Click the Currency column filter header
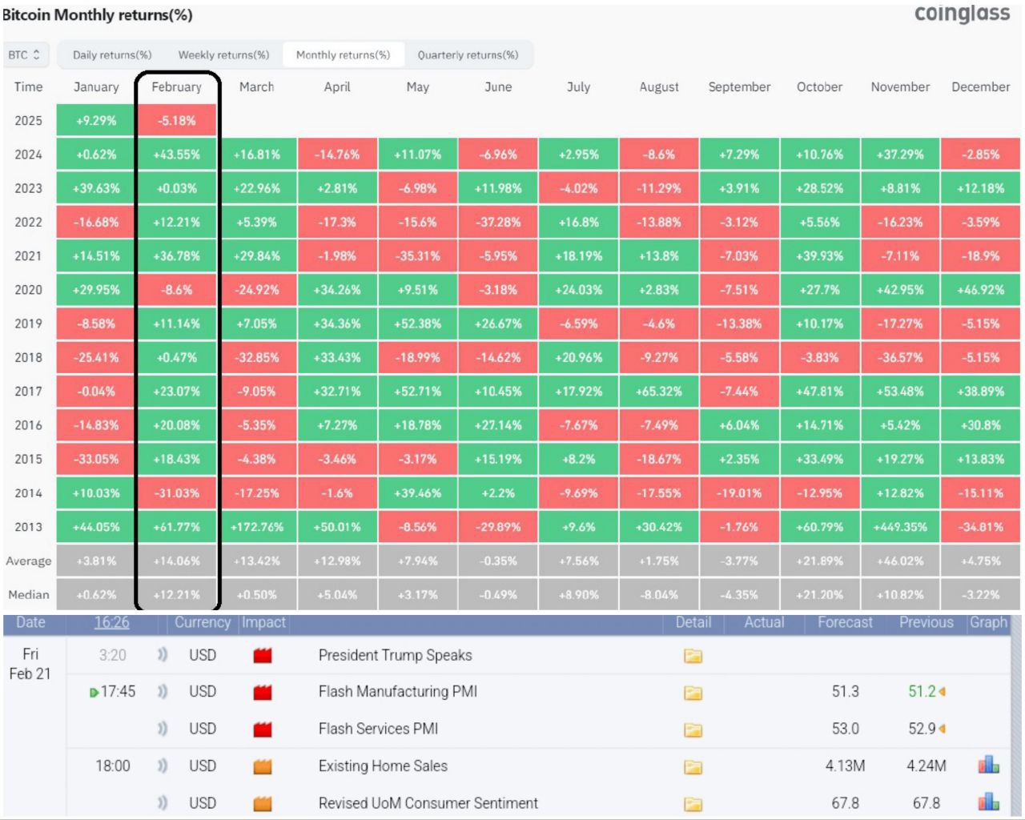The image size is (1025, 820). point(203,623)
